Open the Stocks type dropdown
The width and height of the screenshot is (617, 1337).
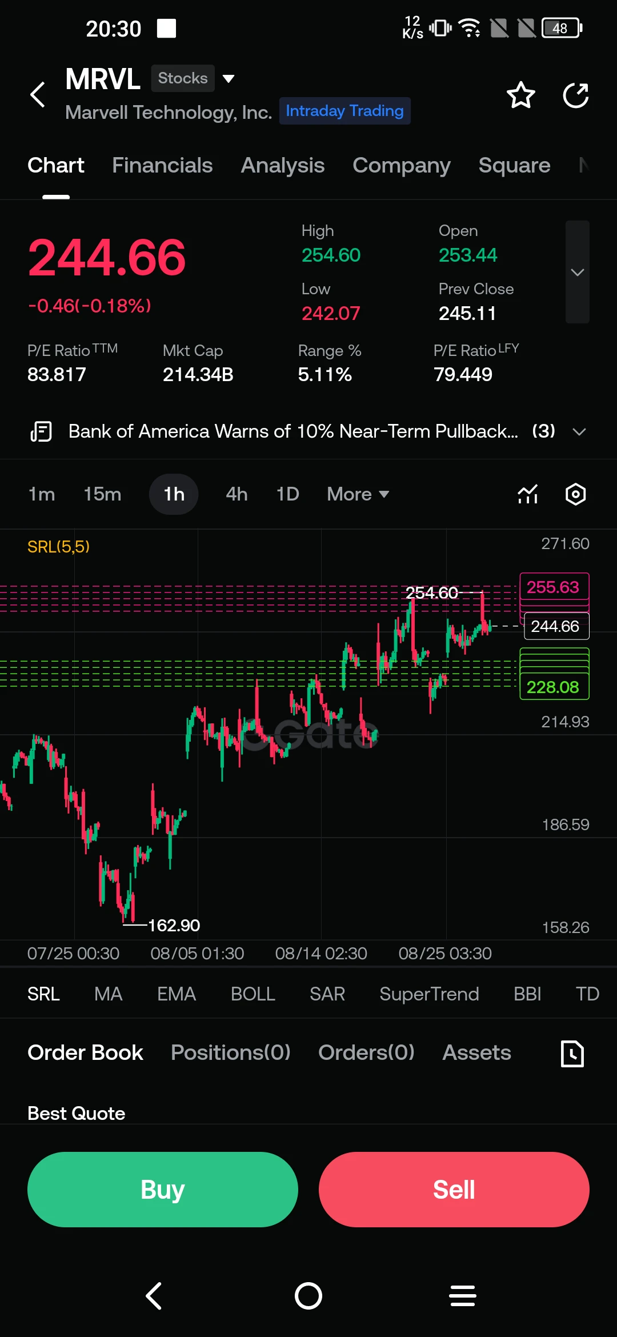pos(193,78)
